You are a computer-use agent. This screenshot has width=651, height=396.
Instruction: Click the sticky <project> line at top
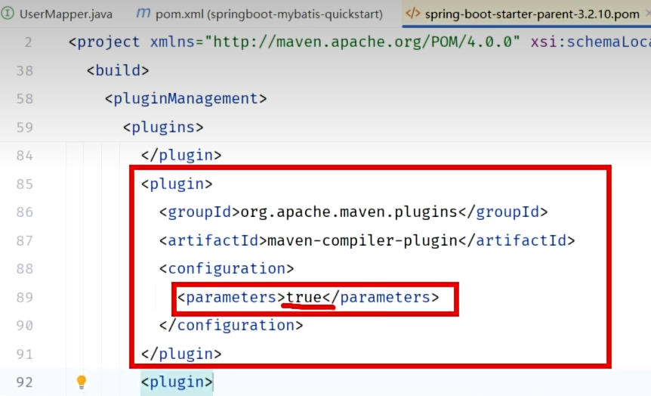pyautogui.click(x=359, y=42)
